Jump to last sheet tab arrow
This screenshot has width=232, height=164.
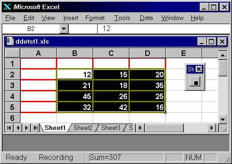[35, 128]
